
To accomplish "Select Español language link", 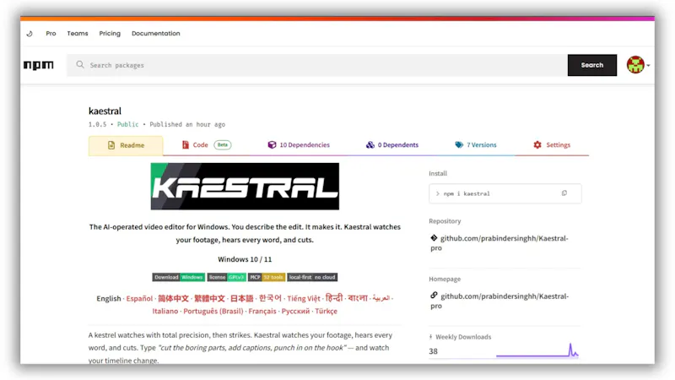I will (139, 299).
